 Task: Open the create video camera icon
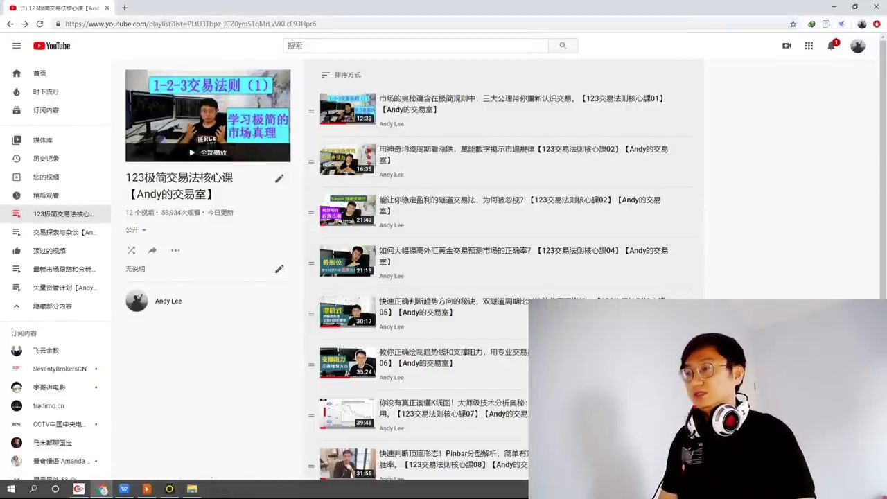[787, 46]
